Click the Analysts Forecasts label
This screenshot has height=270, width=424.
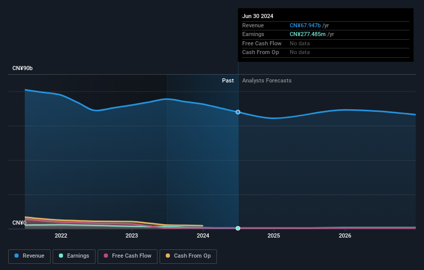point(267,80)
